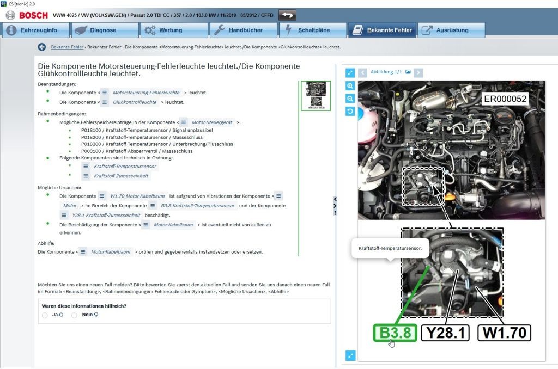Select Nein radio for helpful feedback
Viewport: 558px width, 369px height.
coord(74,315)
